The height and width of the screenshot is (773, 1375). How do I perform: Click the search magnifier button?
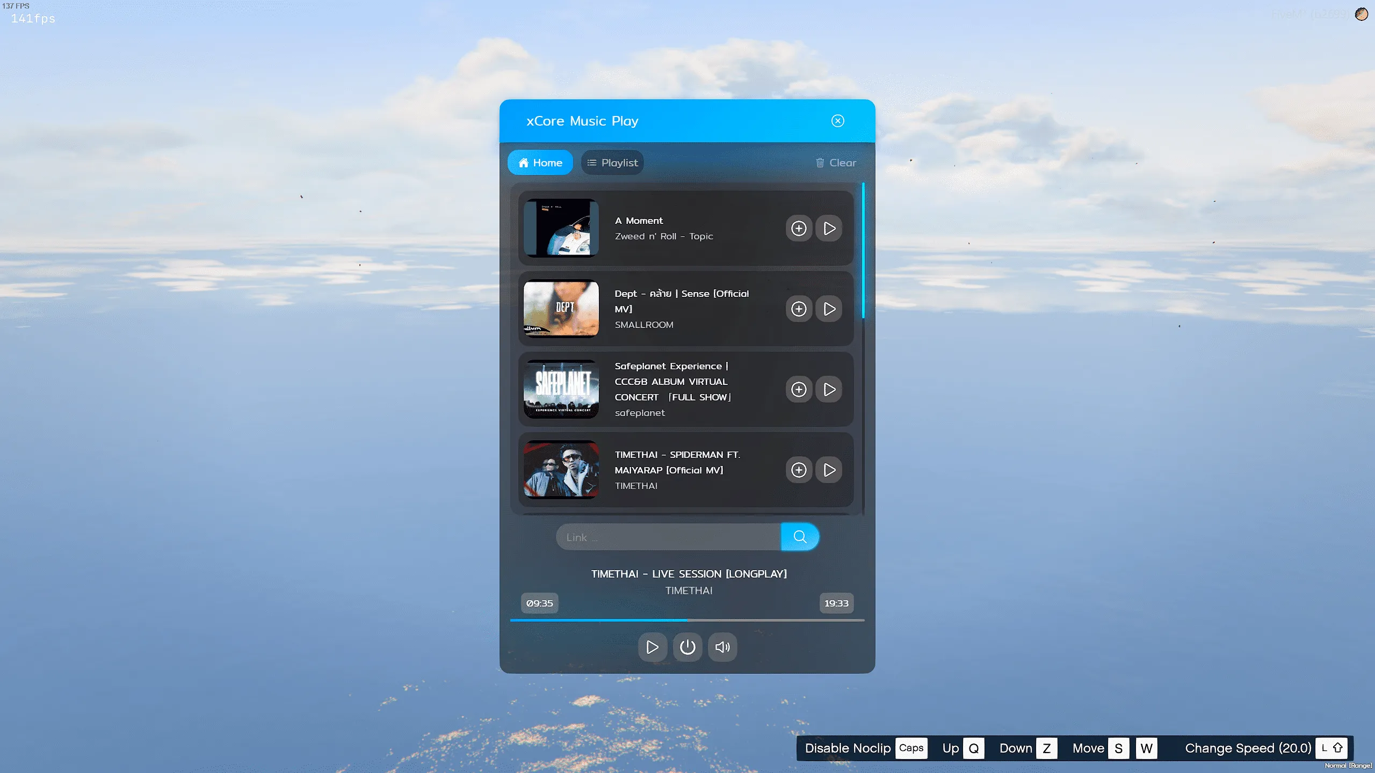pos(799,537)
